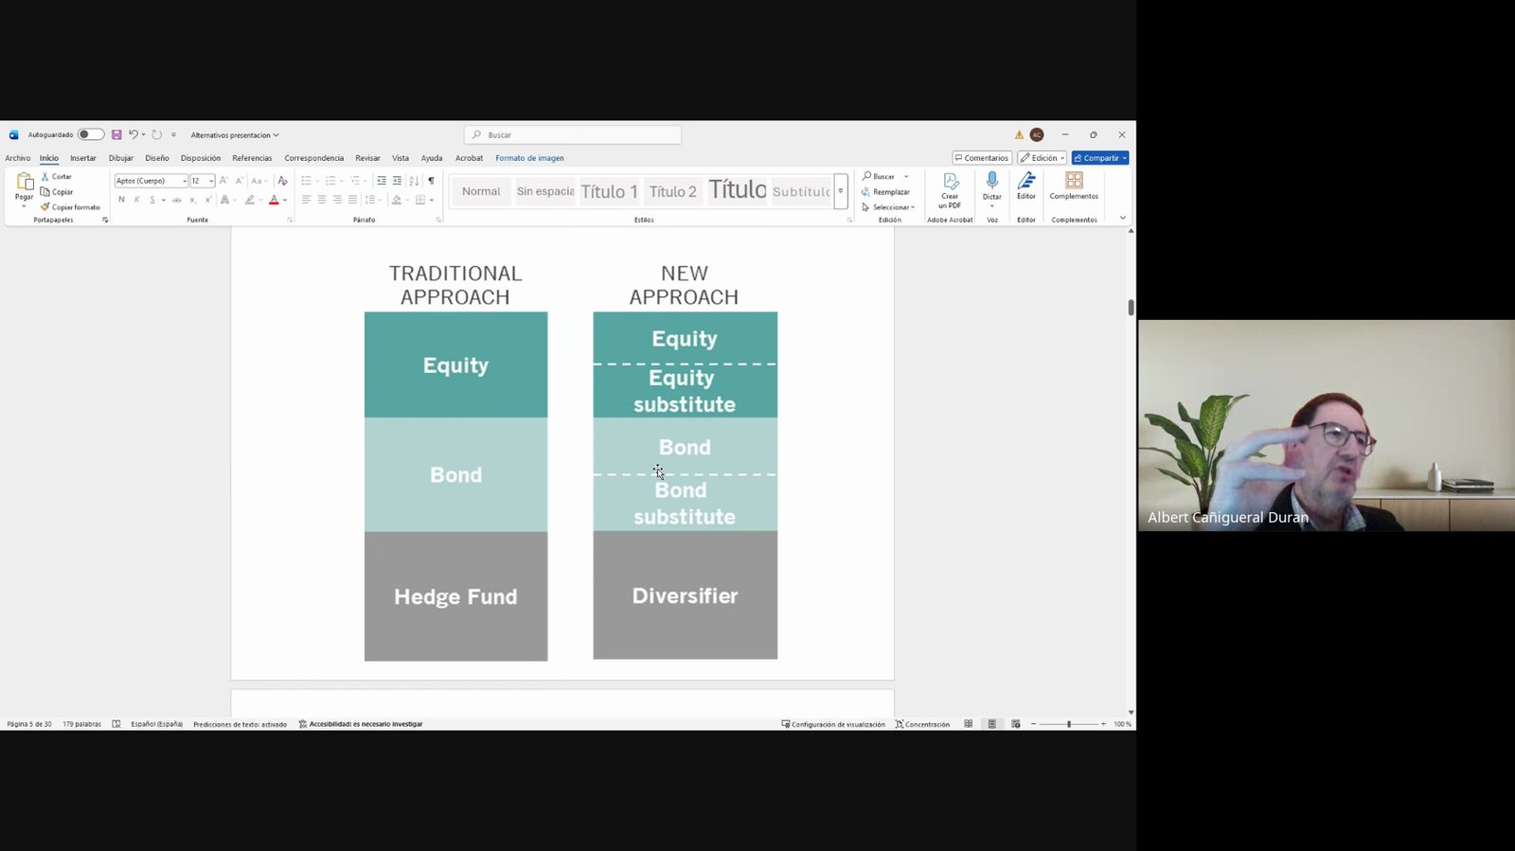This screenshot has height=851, width=1515.
Task: Click the Compartir share button
Action: (1100, 158)
